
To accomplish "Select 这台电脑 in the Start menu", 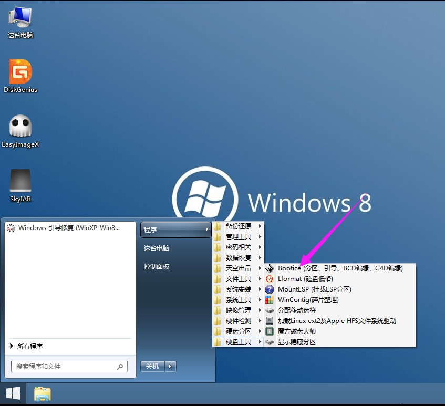I will pyautogui.click(x=157, y=248).
